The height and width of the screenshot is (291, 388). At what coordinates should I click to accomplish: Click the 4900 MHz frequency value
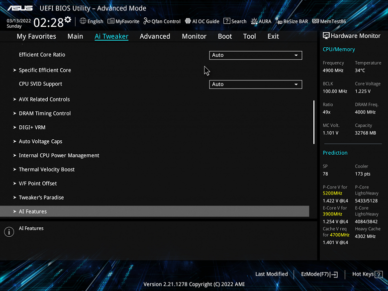pos(333,71)
